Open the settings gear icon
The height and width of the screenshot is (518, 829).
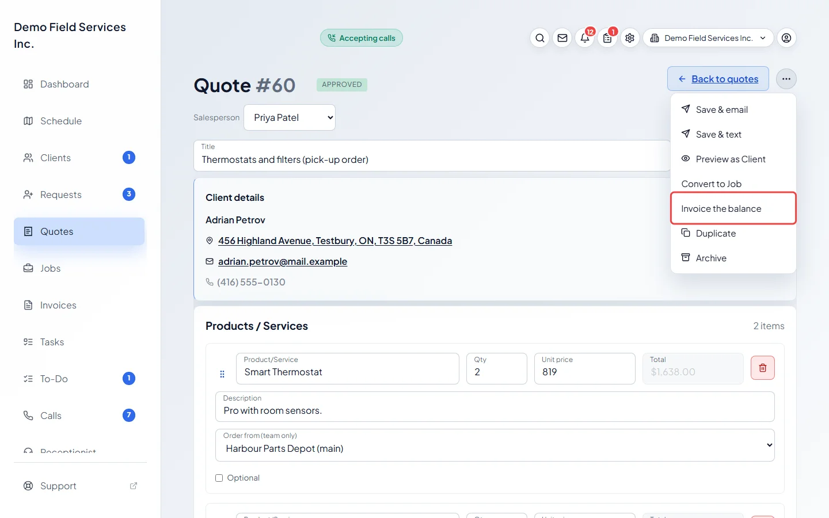click(x=630, y=38)
